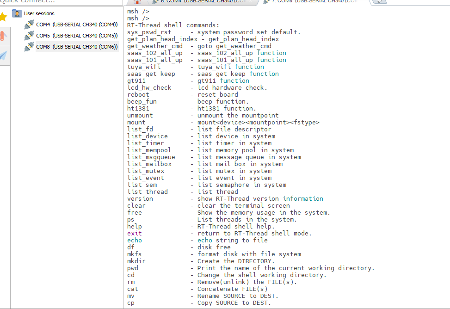Click the get_weather_cmd command name
The image size is (450, 309).
pyautogui.click(x=154, y=46)
